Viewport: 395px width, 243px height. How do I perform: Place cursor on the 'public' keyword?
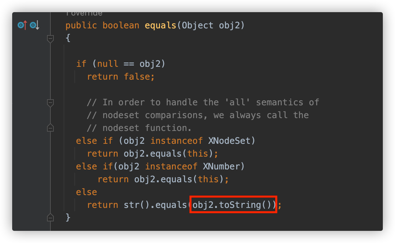coord(81,25)
